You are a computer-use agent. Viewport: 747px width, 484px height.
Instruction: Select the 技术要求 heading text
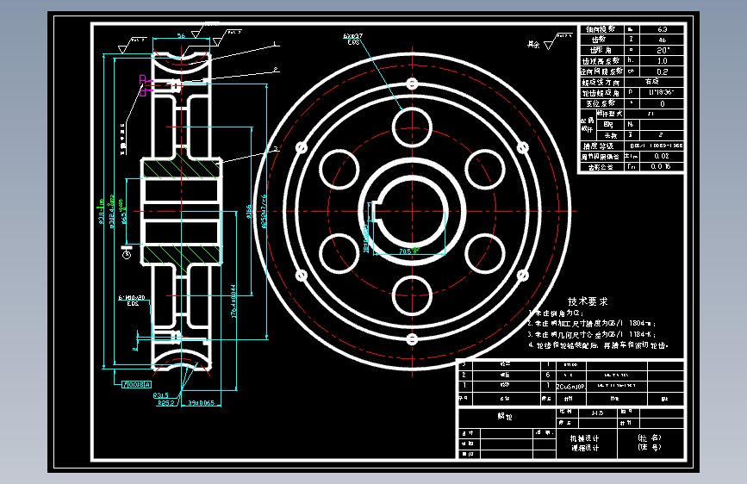click(x=588, y=301)
